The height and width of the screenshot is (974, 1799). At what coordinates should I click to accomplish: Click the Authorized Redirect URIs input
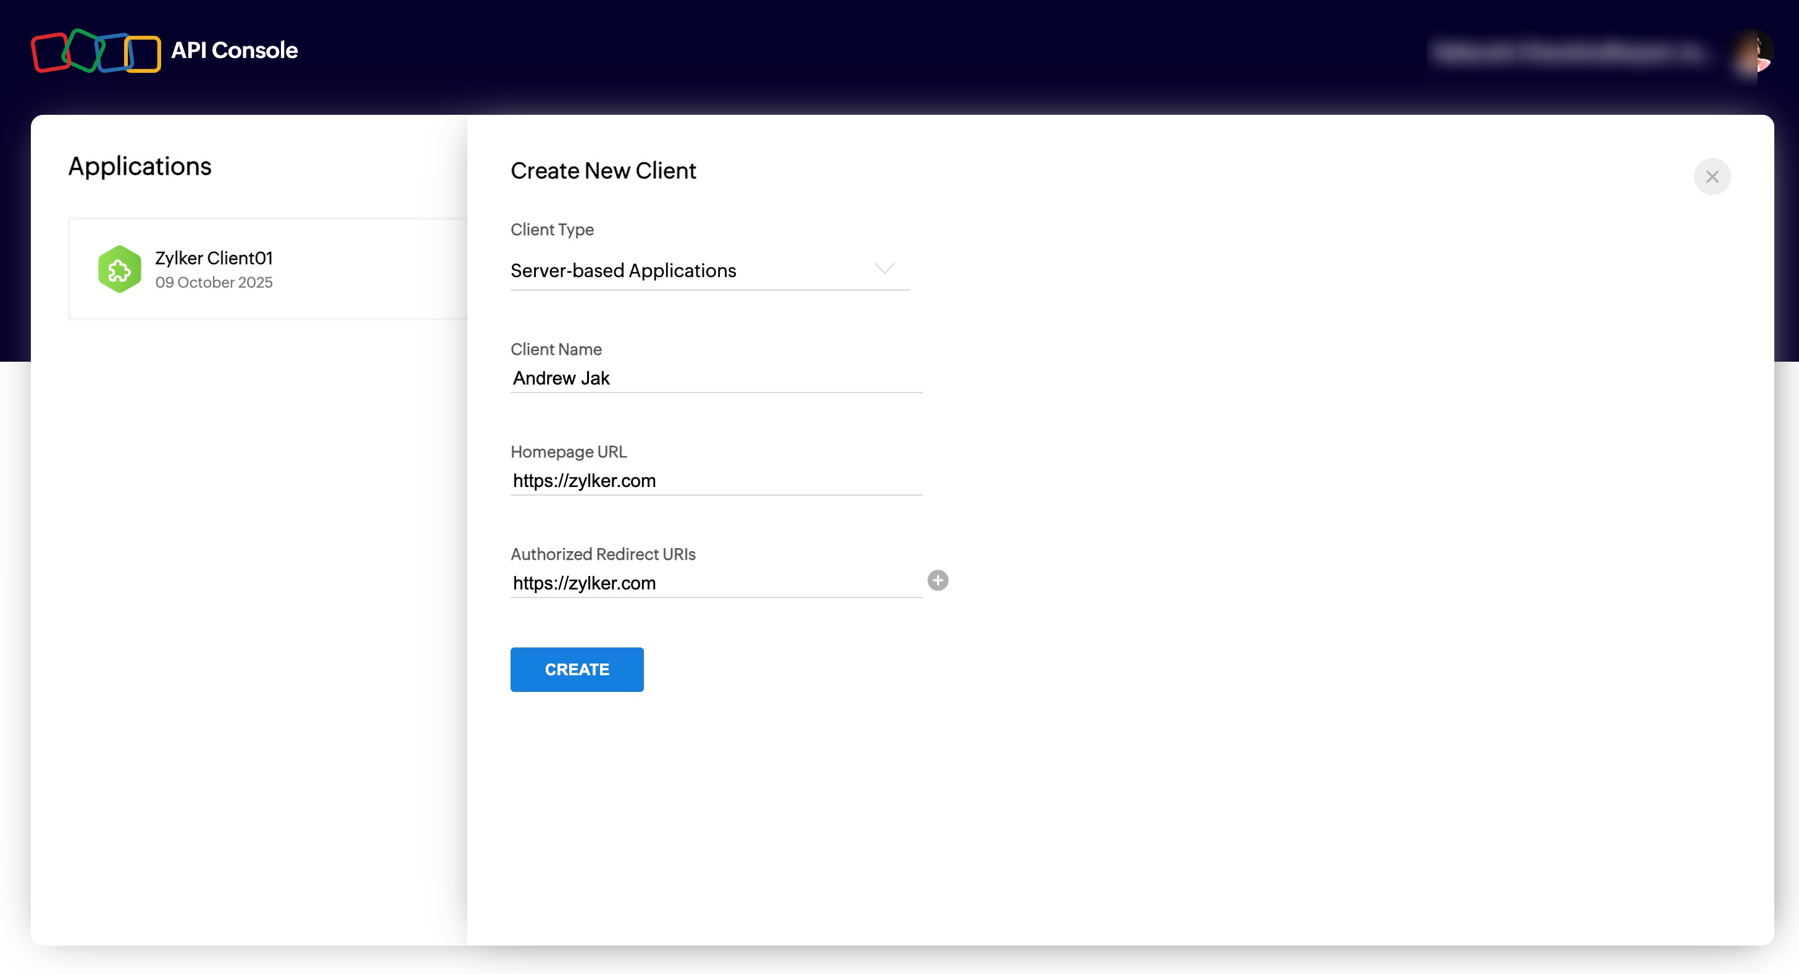click(x=716, y=583)
